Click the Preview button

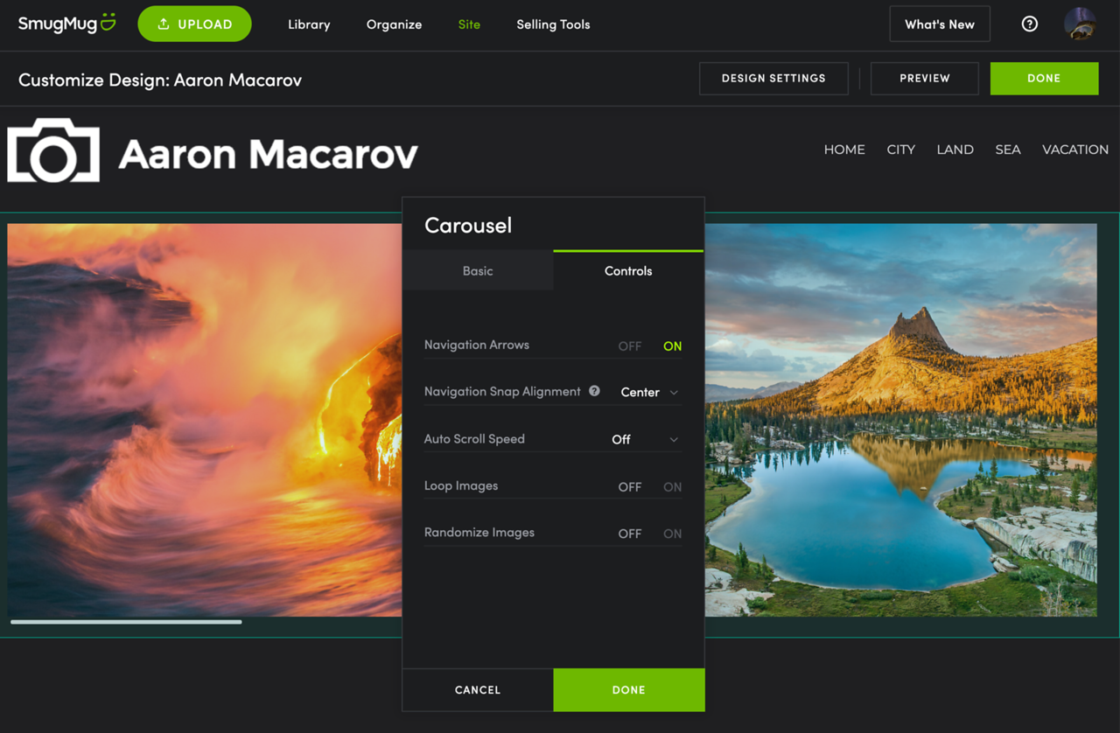(x=924, y=79)
